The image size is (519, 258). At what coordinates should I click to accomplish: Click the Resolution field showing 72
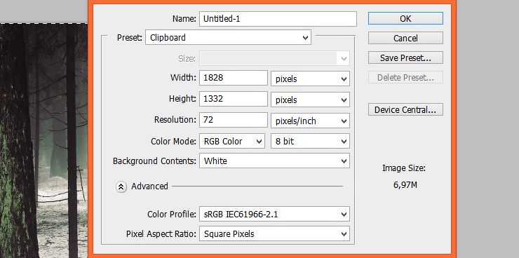(234, 120)
